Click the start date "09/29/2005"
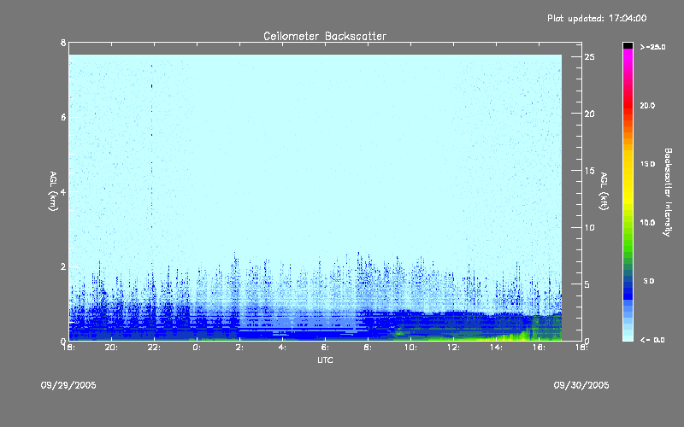The image size is (684, 427). [68, 385]
